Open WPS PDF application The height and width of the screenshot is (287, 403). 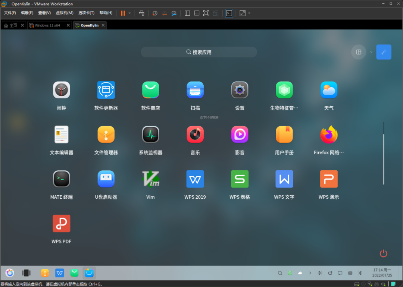pyautogui.click(x=61, y=223)
